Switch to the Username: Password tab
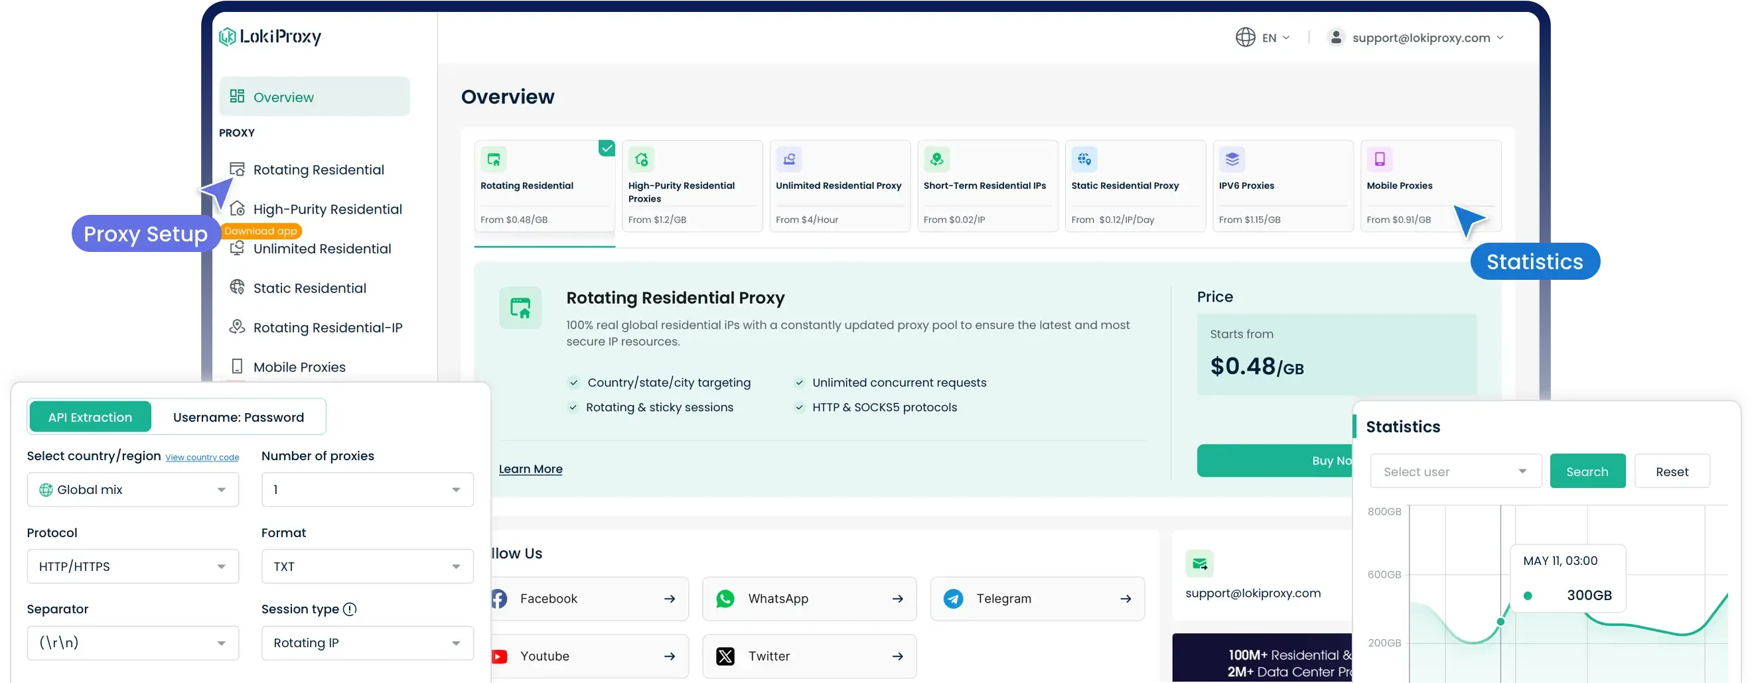The image size is (1752, 683). point(238,417)
